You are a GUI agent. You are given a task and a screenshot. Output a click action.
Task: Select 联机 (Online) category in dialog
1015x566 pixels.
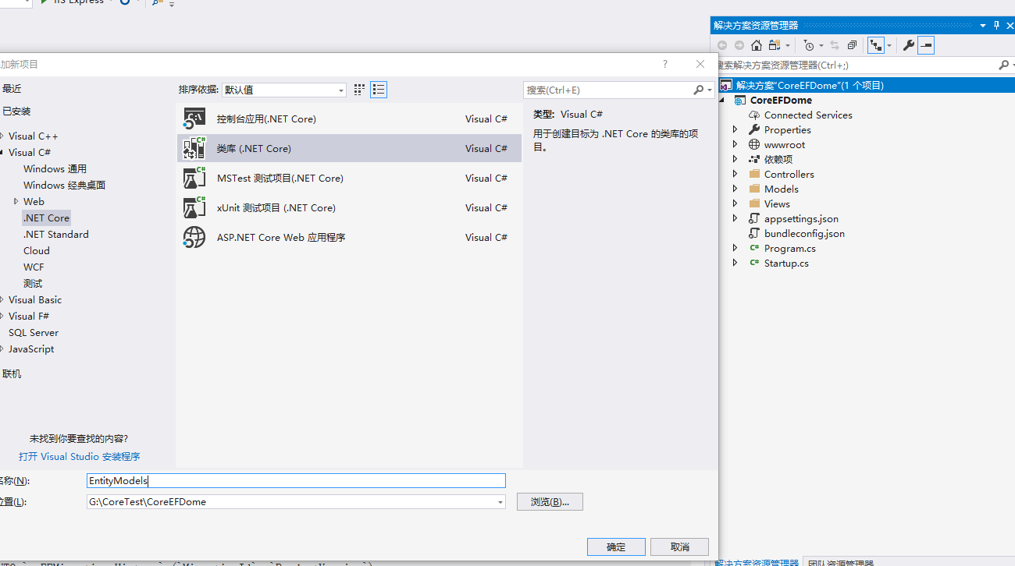click(x=12, y=374)
